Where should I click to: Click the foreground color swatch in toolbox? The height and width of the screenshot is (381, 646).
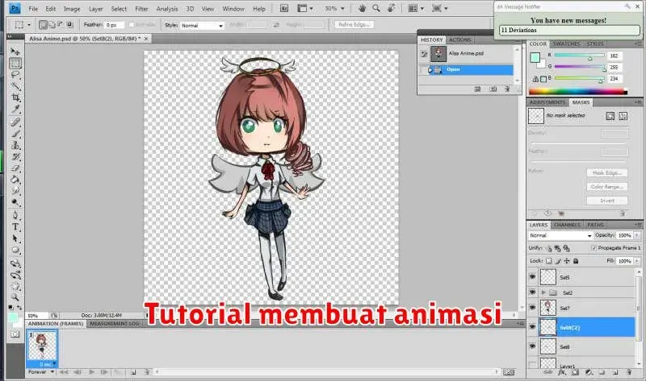pos(12,317)
